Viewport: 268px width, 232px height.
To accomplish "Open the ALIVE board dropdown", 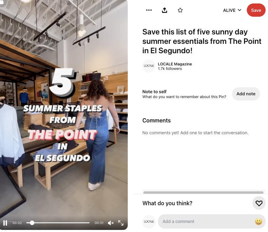I will (x=232, y=10).
